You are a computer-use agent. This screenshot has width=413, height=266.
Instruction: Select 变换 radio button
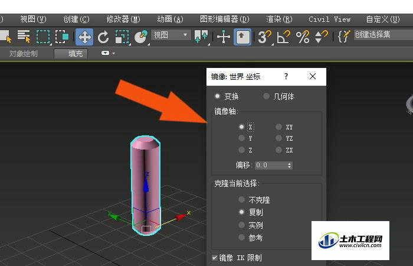(218, 96)
